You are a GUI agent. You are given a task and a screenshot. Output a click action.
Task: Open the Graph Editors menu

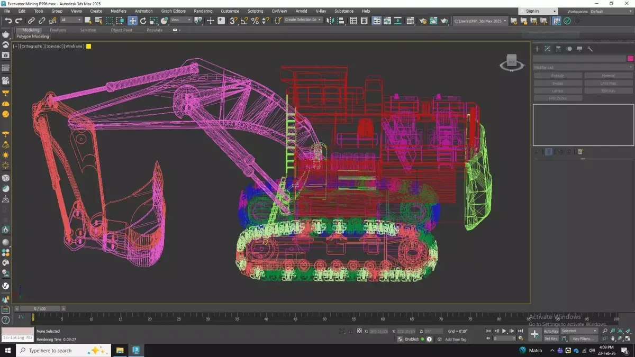click(x=174, y=11)
